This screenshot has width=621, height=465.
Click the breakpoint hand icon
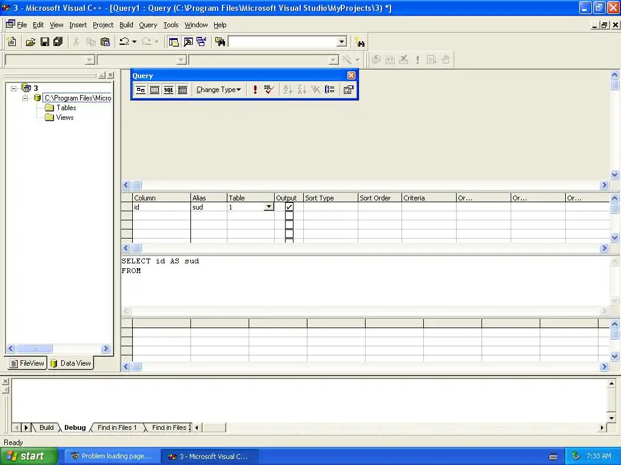click(x=446, y=60)
